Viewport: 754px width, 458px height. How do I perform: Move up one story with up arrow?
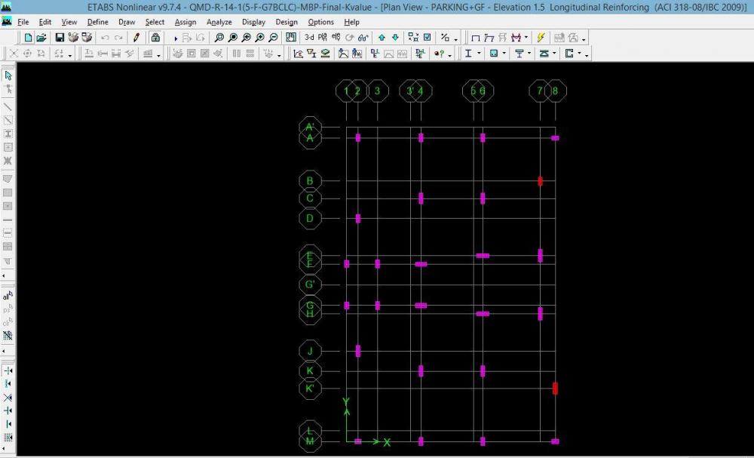[x=382, y=38]
